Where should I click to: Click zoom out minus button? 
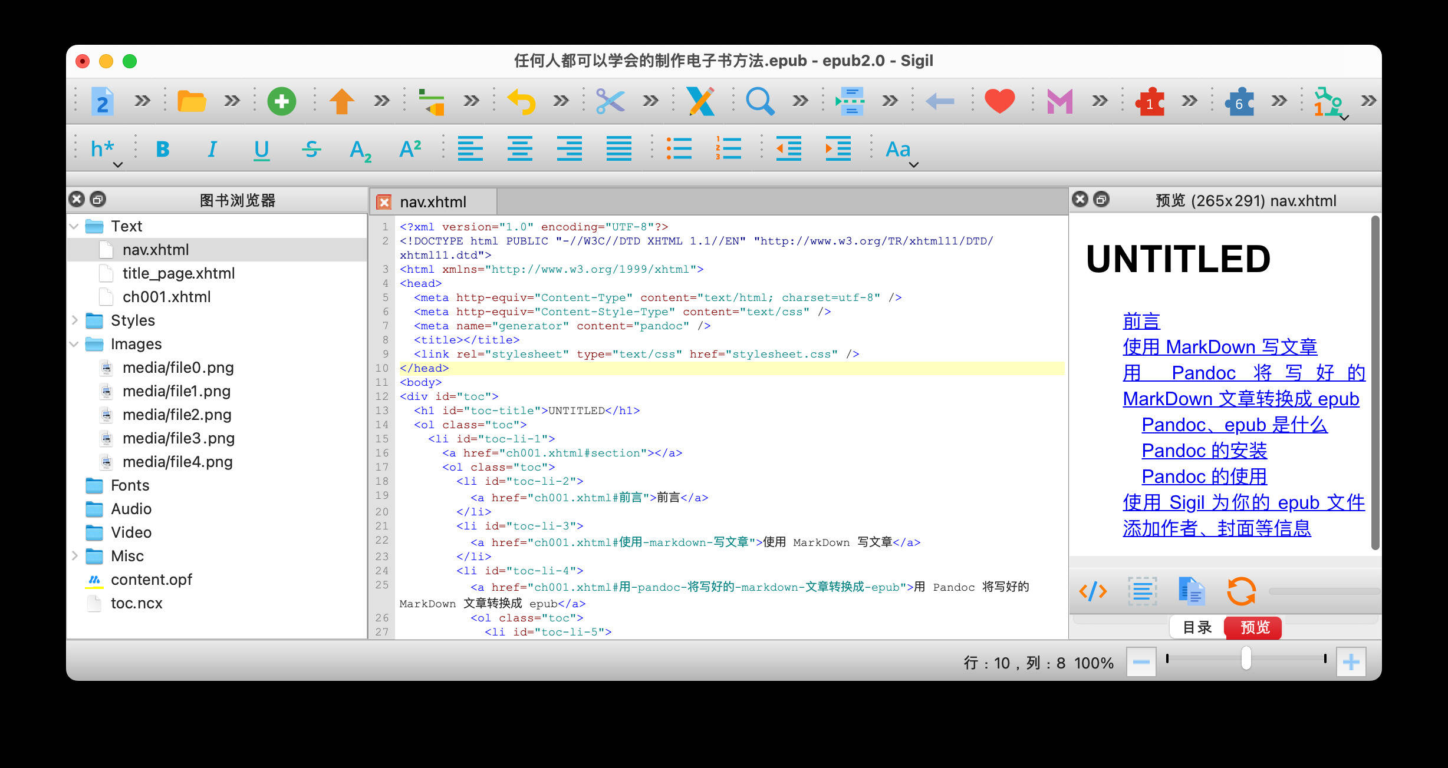point(1141,662)
